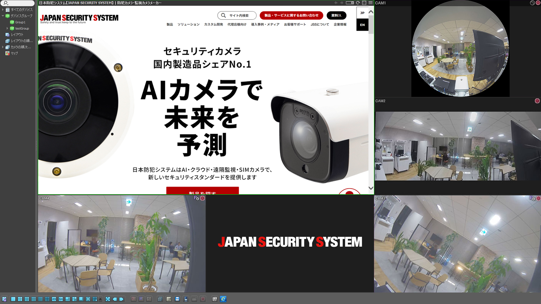
Task: Reload the embedded browser page
Action: [x=358, y=3]
